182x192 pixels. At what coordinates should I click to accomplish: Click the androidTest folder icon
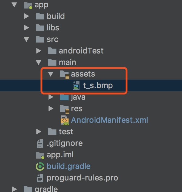click(52, 51)
